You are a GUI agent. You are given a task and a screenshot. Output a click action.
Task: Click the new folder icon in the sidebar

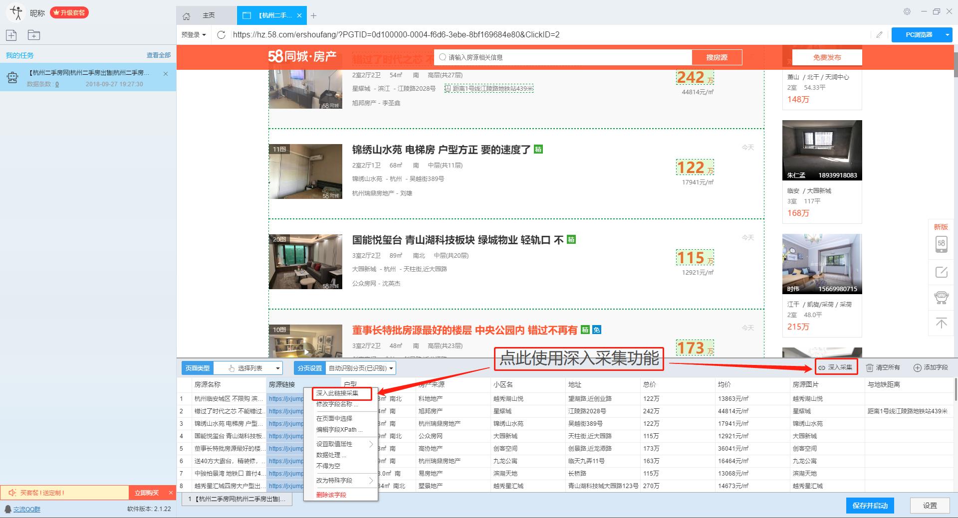pos(34,35)
